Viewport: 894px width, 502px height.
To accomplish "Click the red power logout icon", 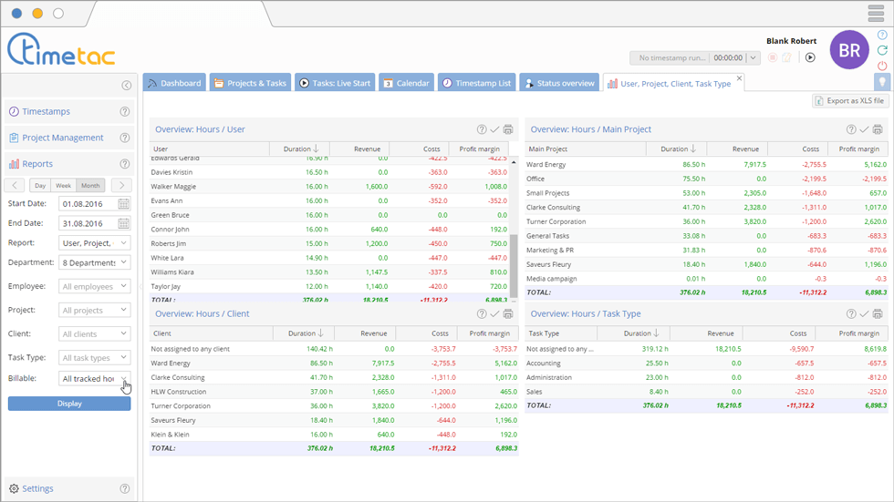I will pyautogui.click(x=882, y=66).
